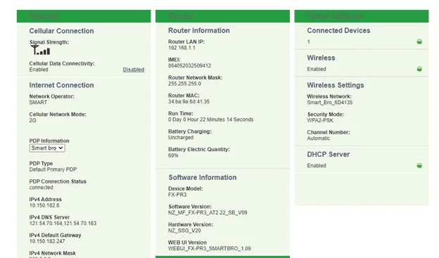Click the Disabled link for cellular data
439x258 pixels.
tap(134, 70)
